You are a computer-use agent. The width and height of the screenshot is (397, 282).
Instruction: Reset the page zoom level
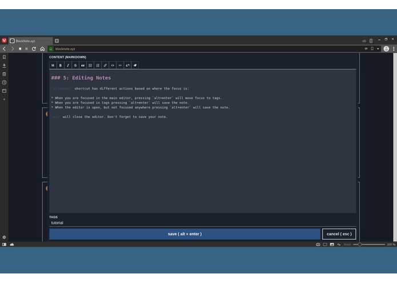pyautogui.click(x=347, y=244)
